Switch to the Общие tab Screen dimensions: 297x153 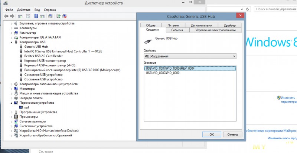coord(151,25)
